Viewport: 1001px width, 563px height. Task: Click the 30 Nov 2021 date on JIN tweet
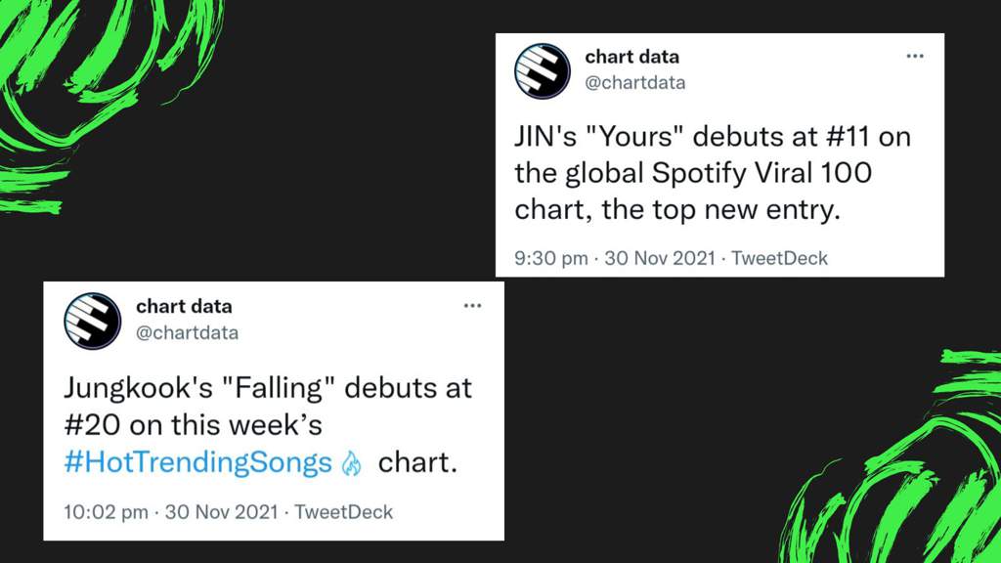(660, 258)
